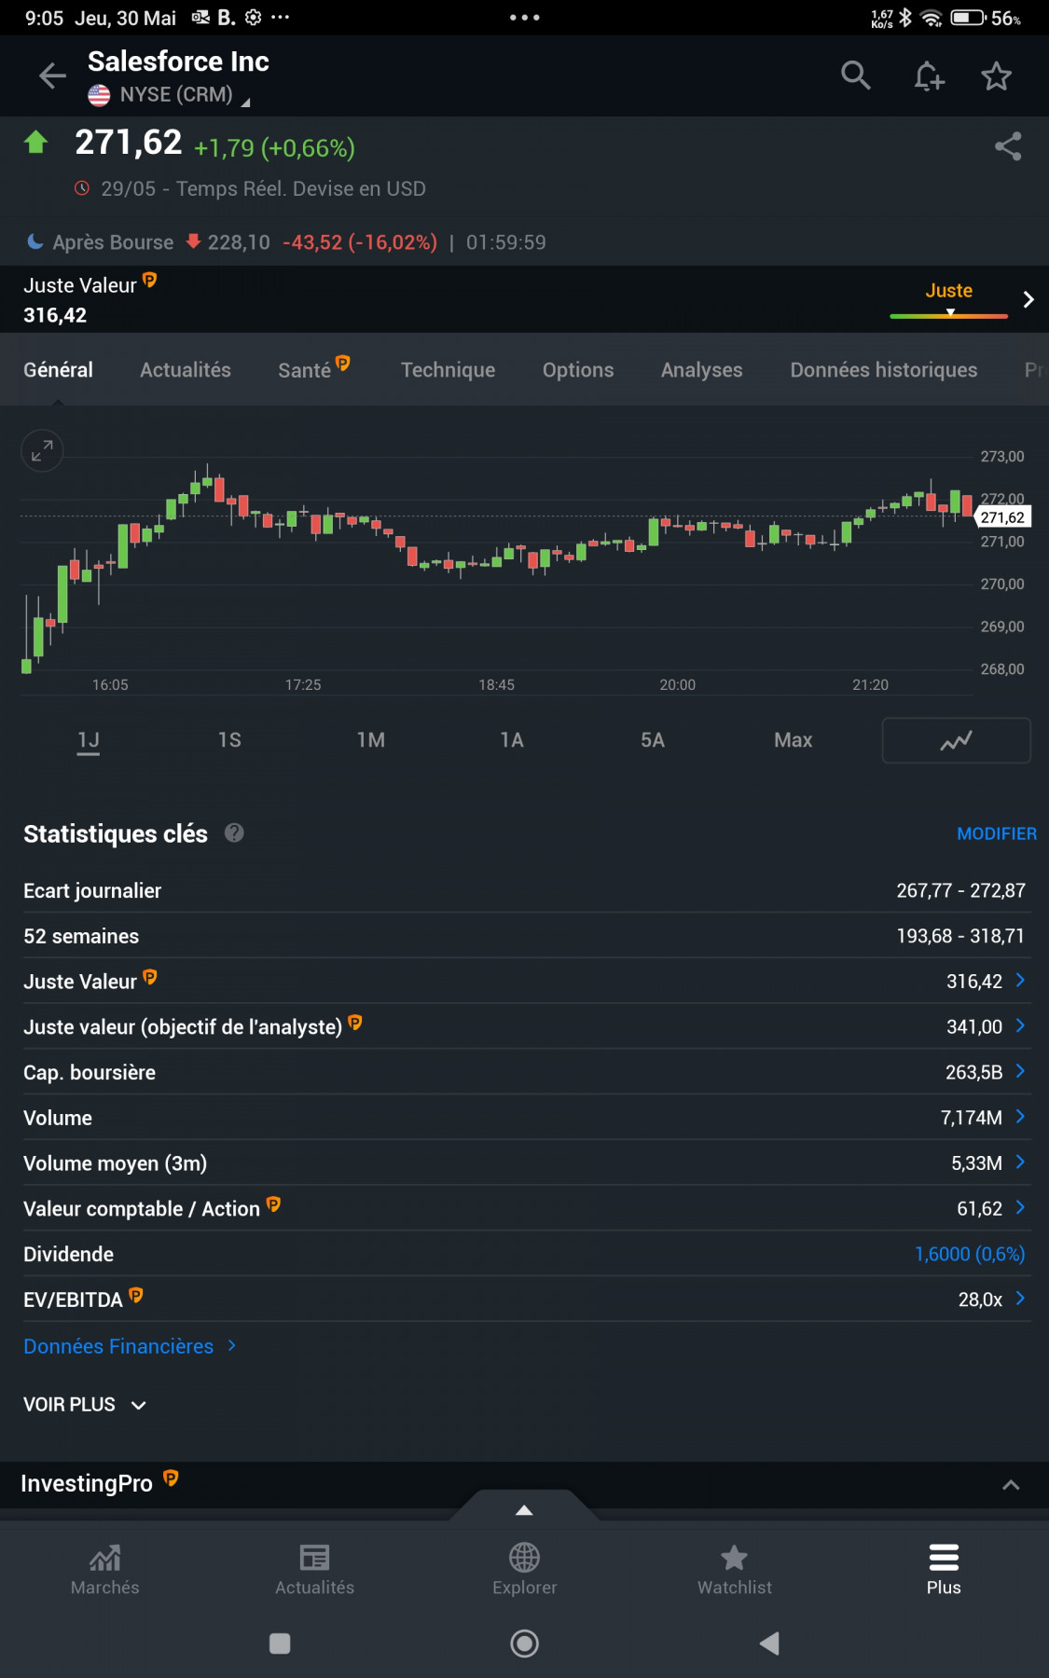Screen dimensions: 1049x1678
Task: Switch to the Général tab
Action: click(x=58, y=370)
